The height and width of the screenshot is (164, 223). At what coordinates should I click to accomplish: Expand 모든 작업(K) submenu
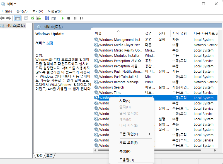(132, 134)
